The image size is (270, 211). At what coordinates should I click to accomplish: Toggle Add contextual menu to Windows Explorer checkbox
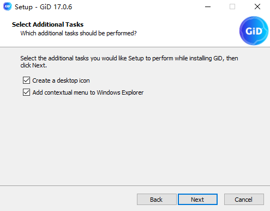pos(26,92)
